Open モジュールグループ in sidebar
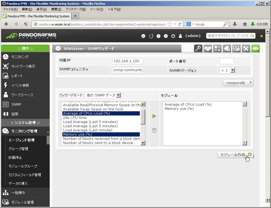Screen dimensions: 271x208 tap(23, 166)
